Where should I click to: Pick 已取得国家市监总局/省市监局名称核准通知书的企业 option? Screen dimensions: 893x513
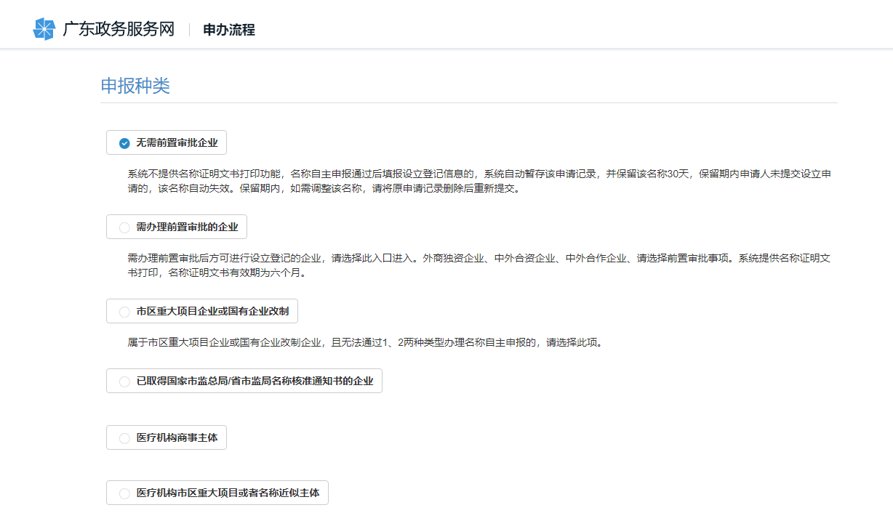pyautogui.click(x=244, y=381)
